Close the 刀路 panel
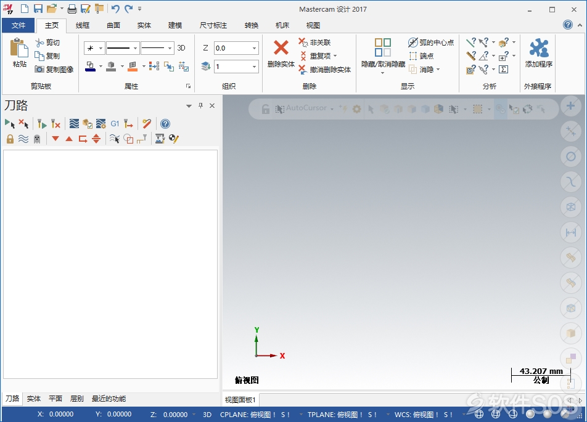The height and width of the screenshot is (422, 587). 212,105
